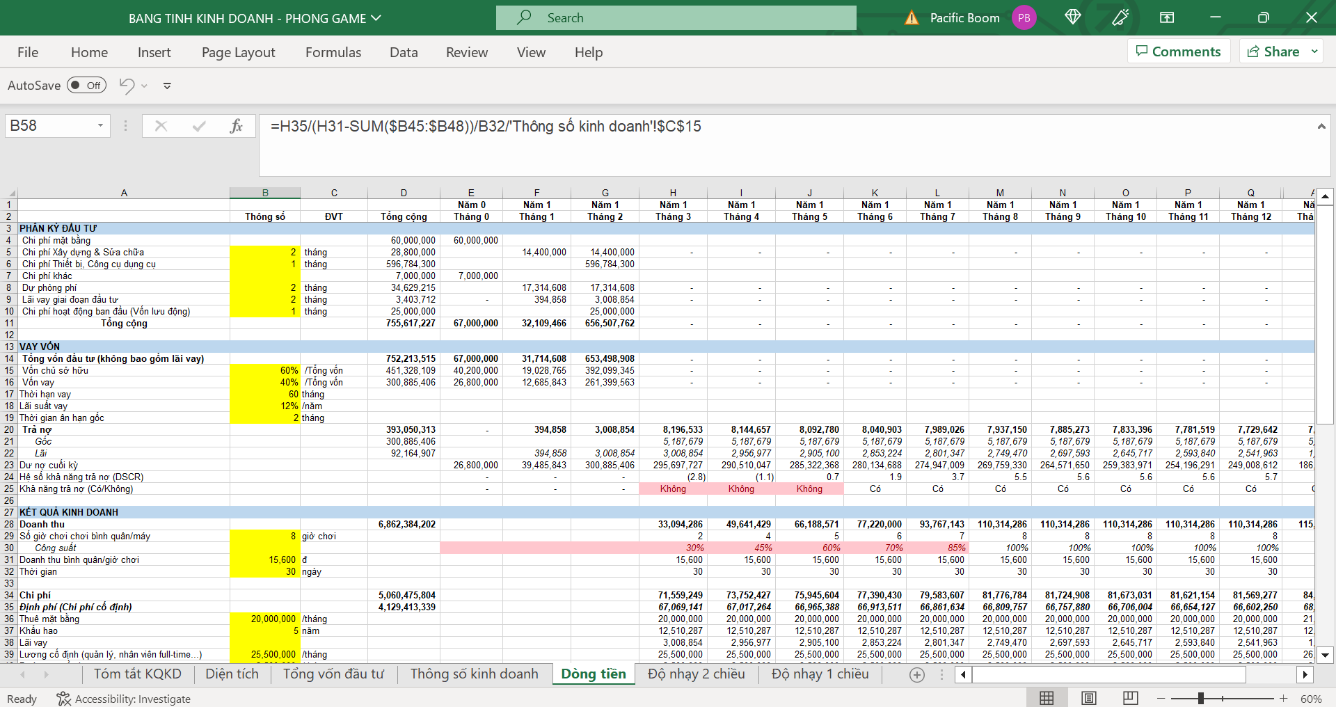Toggle the AutoSave switch
The width and height of the screenshot is (1336, 707).
(86, 86)
